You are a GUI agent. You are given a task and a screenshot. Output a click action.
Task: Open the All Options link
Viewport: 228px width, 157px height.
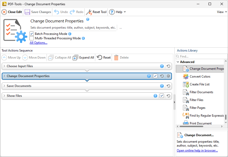[x=39, y=43]
